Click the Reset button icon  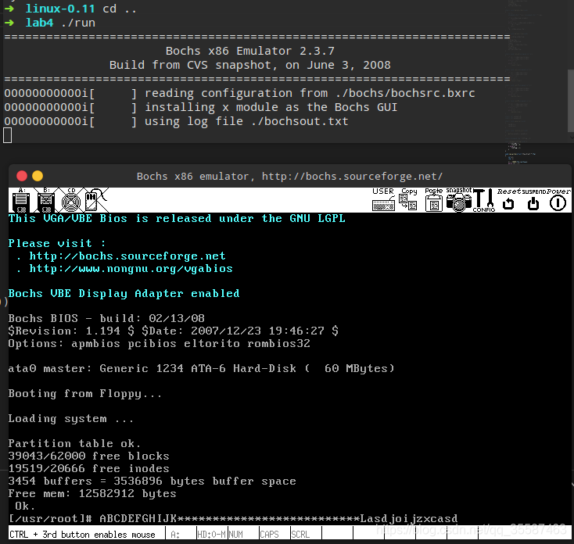(508, 200)
